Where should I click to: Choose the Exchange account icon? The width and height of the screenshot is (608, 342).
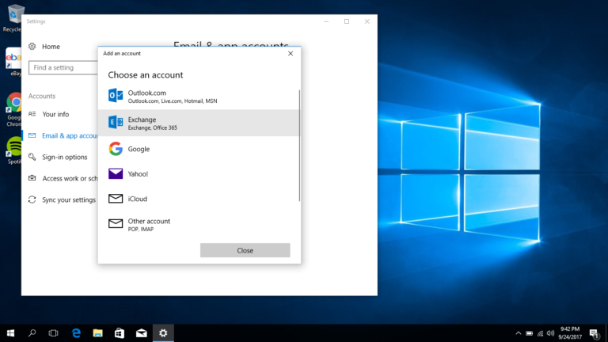(x=115, y=122)
